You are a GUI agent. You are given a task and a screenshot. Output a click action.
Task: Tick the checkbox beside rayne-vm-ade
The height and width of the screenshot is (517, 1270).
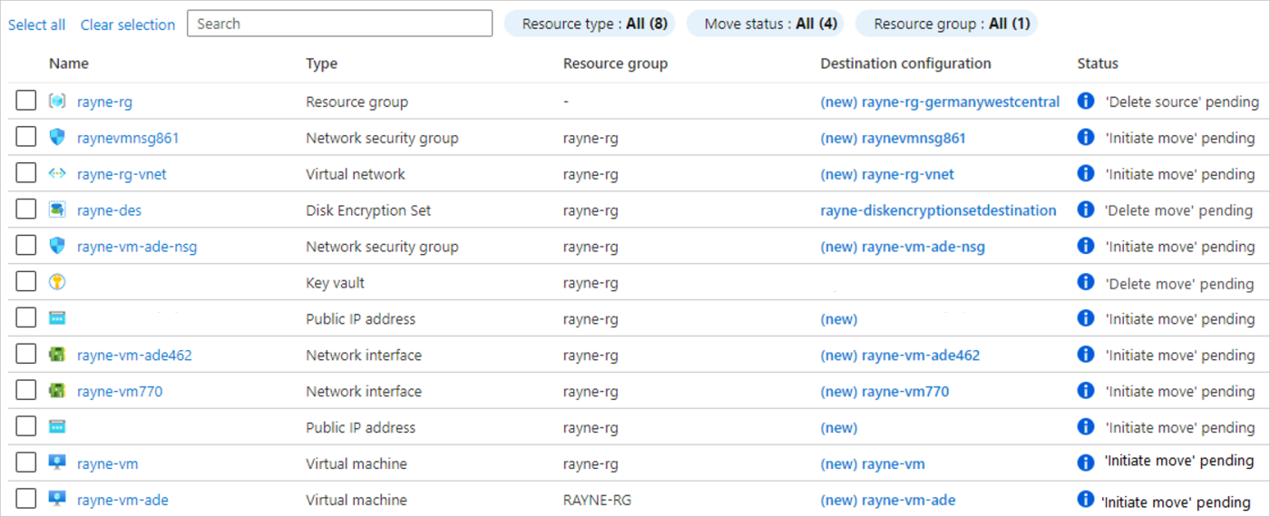click(26, 499)
